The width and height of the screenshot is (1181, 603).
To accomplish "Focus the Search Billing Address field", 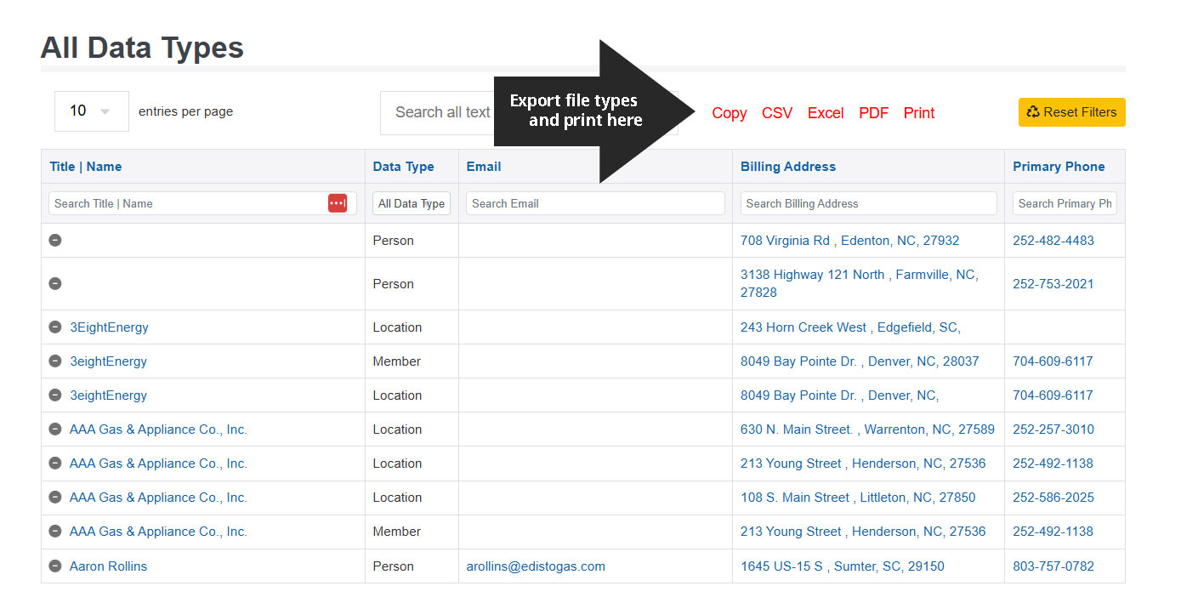I will [868, 203].
